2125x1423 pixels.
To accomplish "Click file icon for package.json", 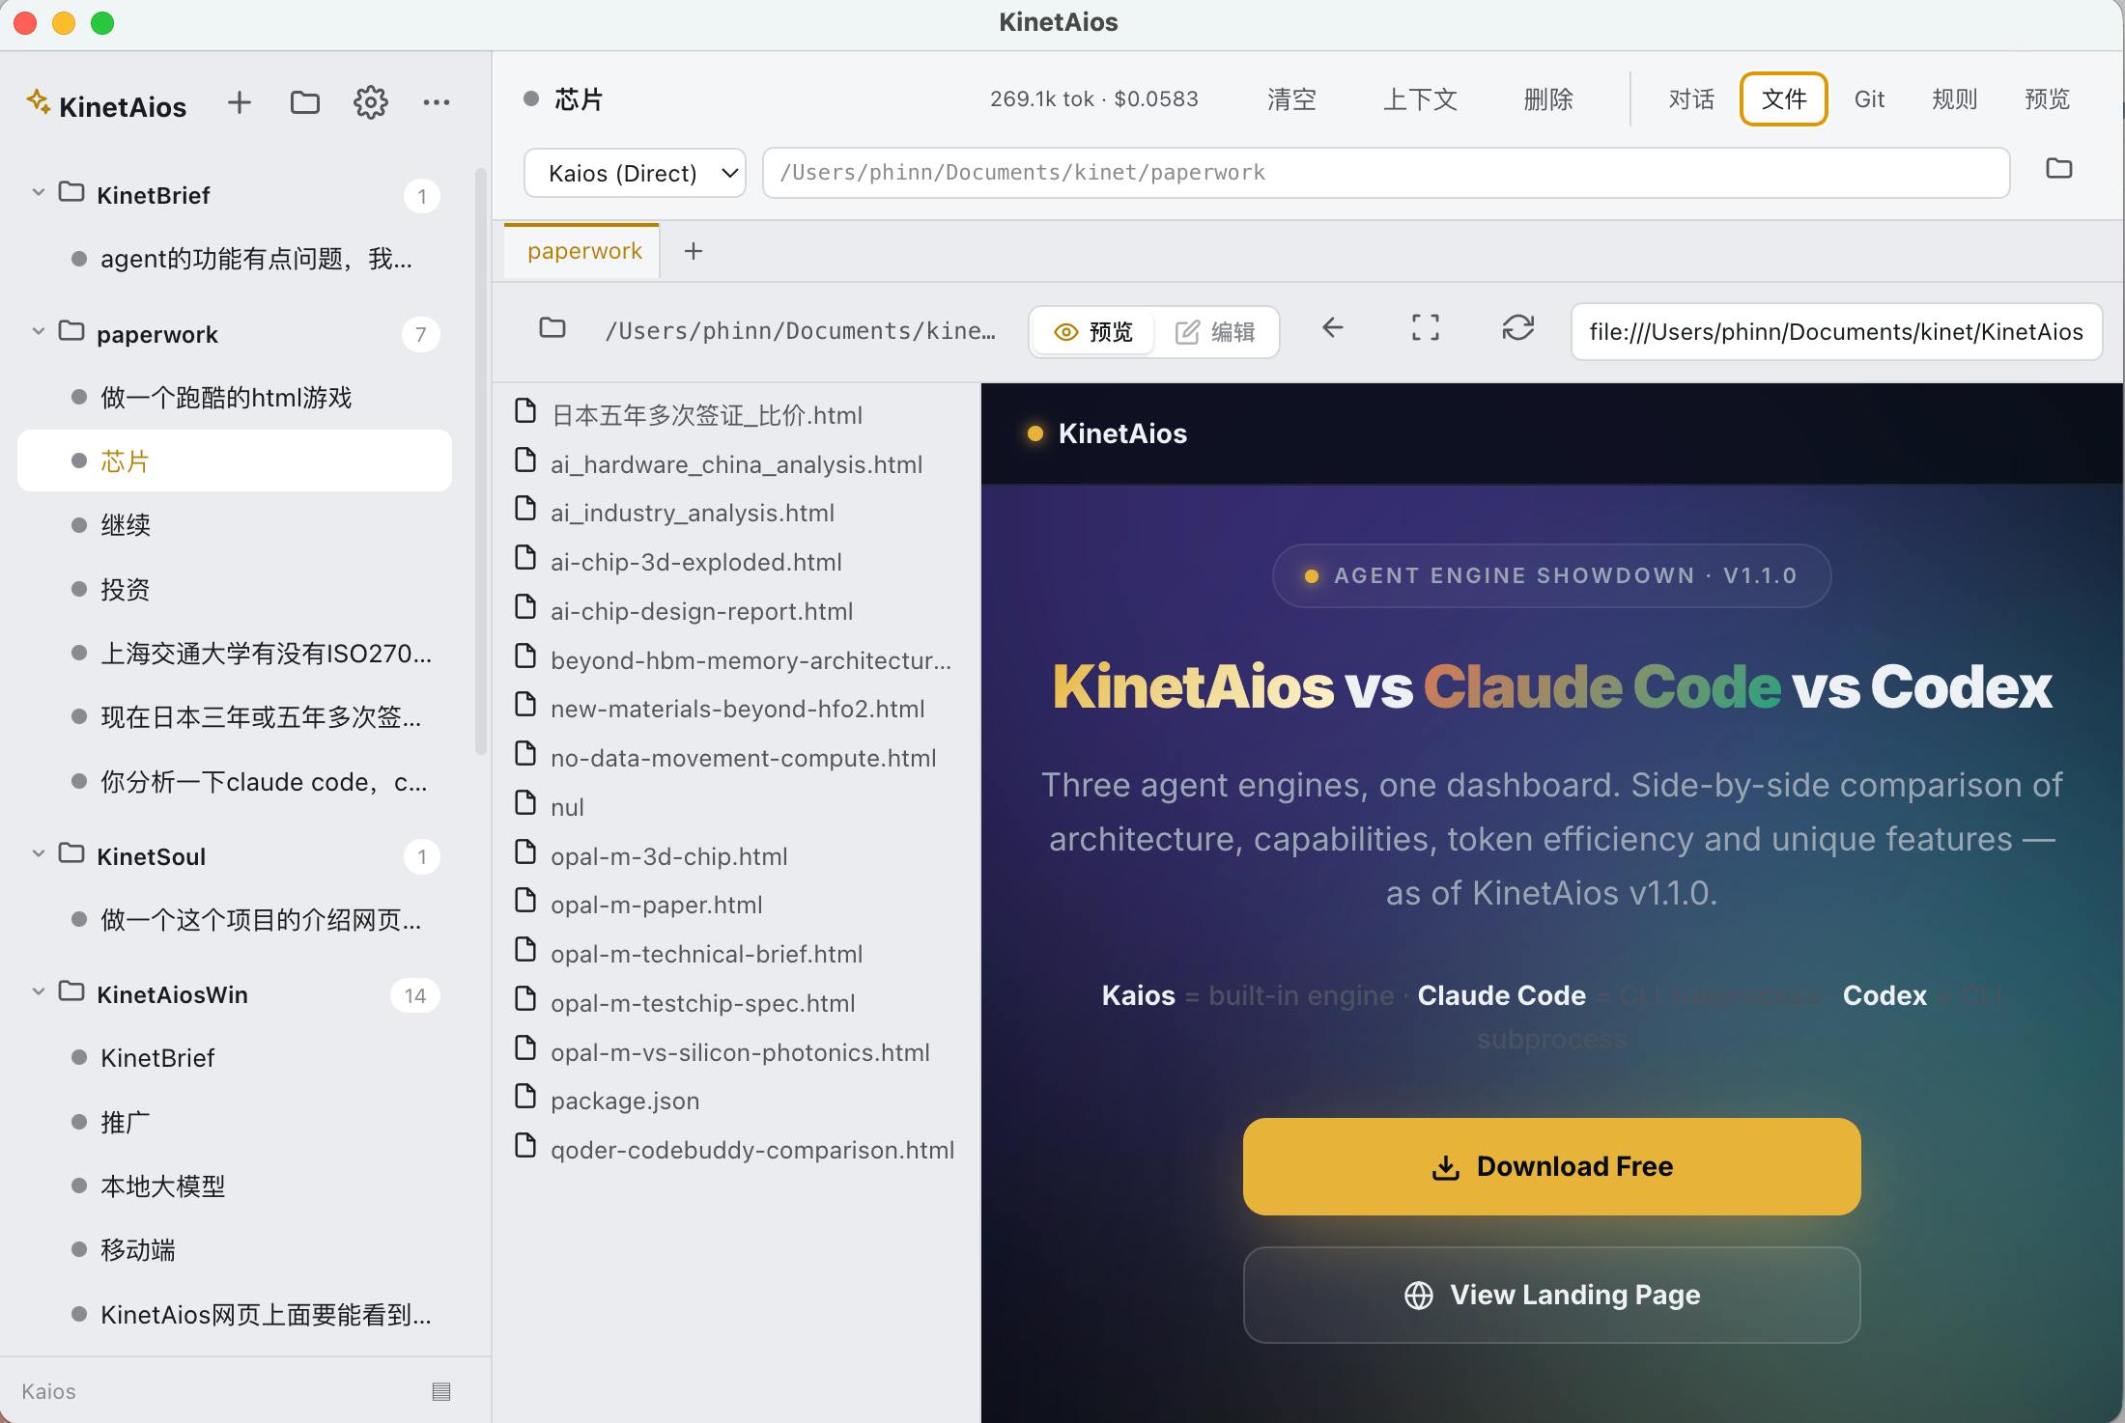I will click(x=525, y=1098).
